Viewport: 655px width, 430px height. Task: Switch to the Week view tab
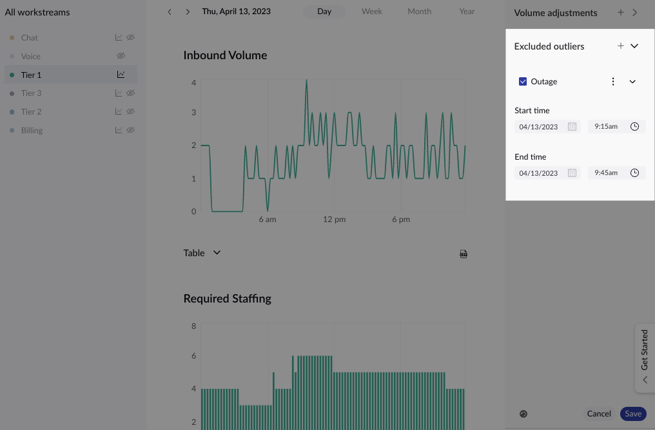point(371,12)
